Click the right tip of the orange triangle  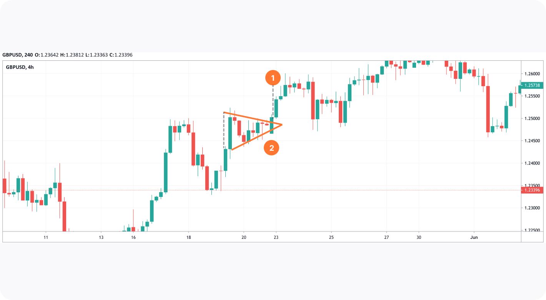pos(282,125)
